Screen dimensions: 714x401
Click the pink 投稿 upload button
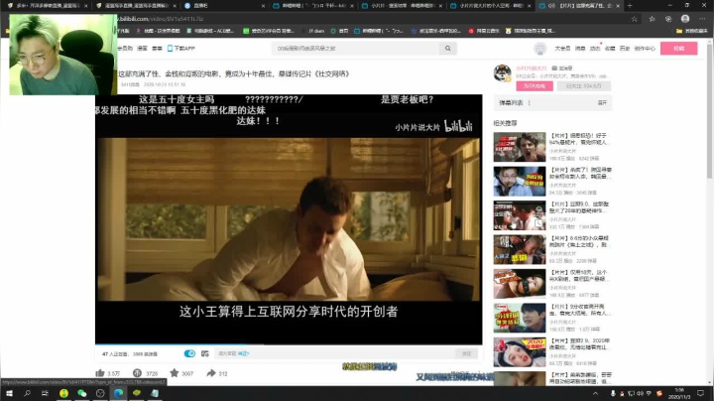click(678, 49)
